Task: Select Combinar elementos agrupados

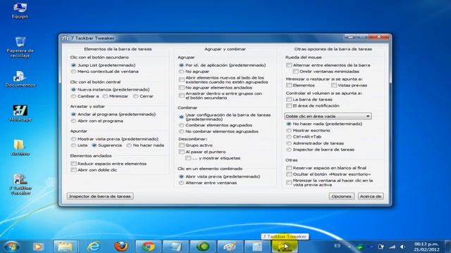Action: [x=216, y=125]
